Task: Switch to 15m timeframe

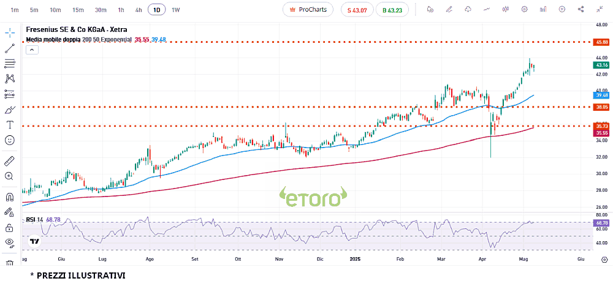Action: point(78,10)
